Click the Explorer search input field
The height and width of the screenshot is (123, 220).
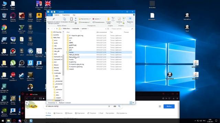[122, 29]
